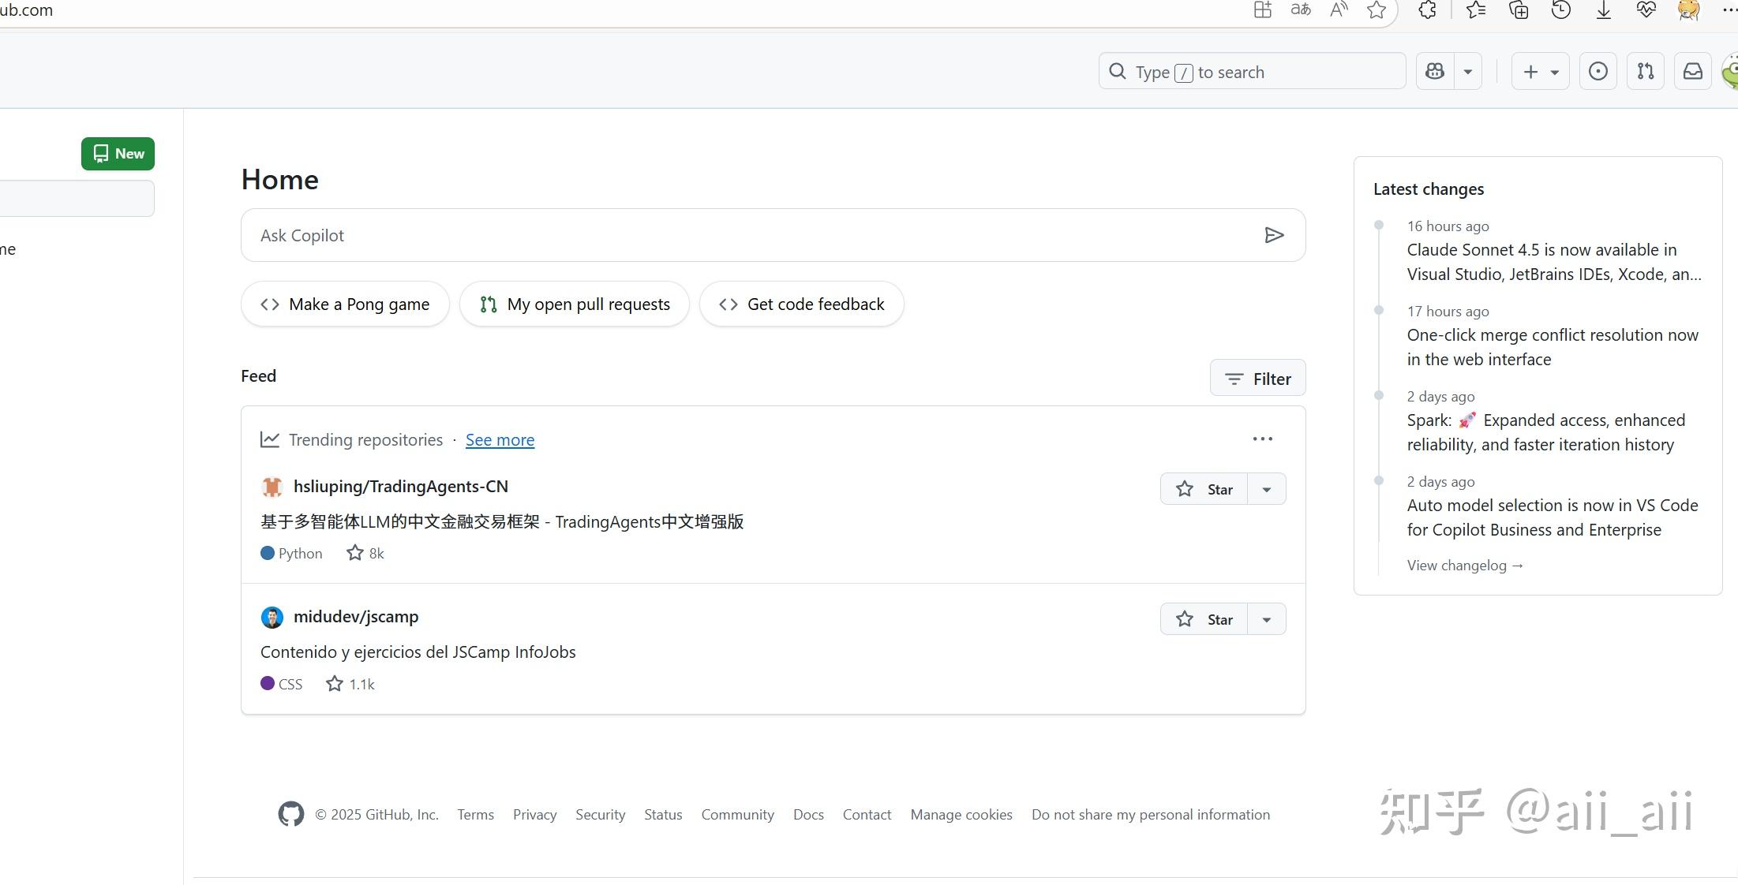Open the notifications inbox icon
Viewport: 1738px width, 885px height.
tap(1692, 71)
